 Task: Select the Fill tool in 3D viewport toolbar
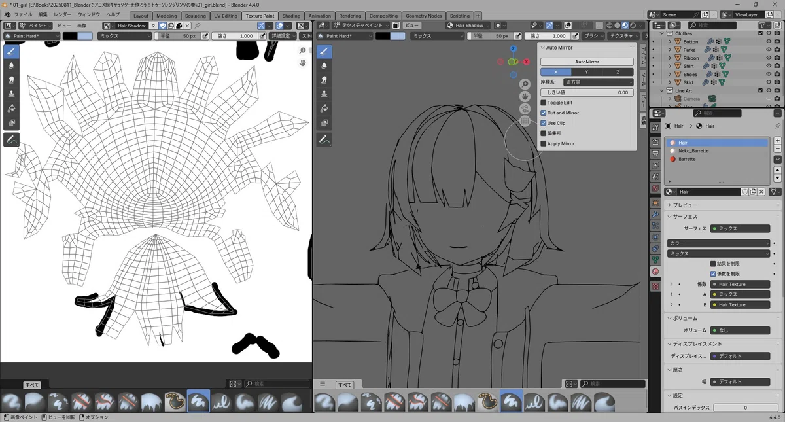324,109
